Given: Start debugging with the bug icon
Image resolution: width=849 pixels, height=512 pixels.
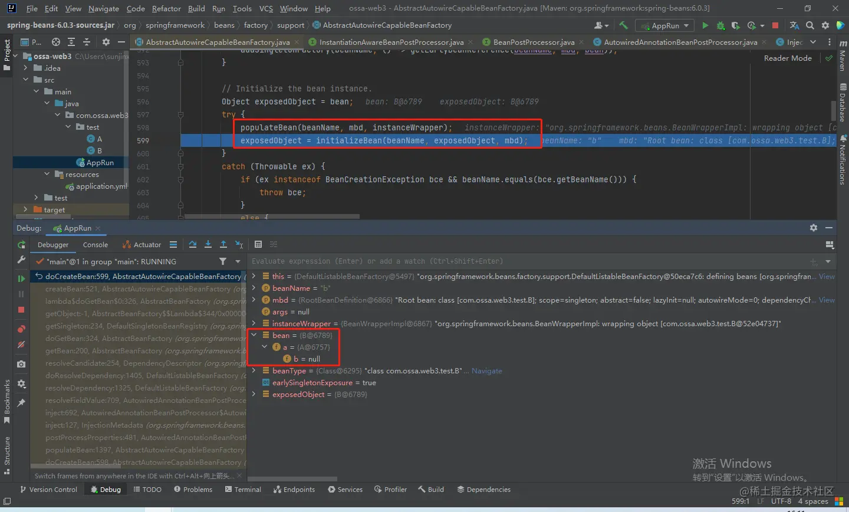Looking at the screenshot, I should [720, 25].
